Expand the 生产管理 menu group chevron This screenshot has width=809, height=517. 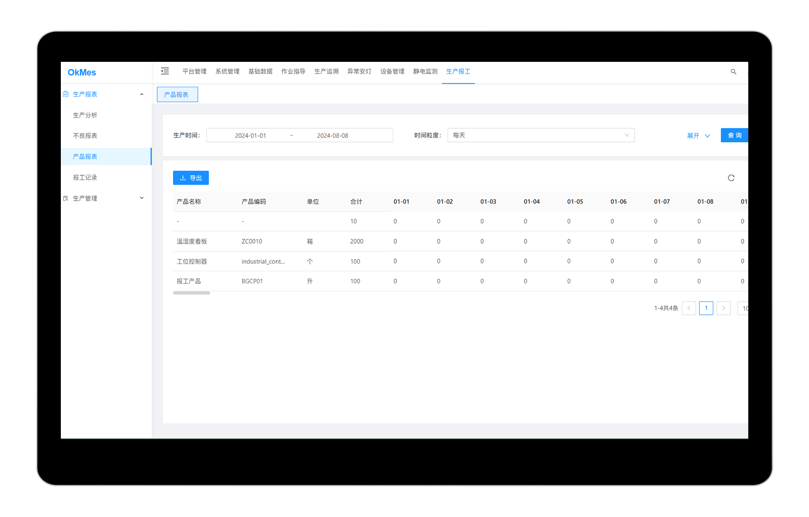click(142, 198)
